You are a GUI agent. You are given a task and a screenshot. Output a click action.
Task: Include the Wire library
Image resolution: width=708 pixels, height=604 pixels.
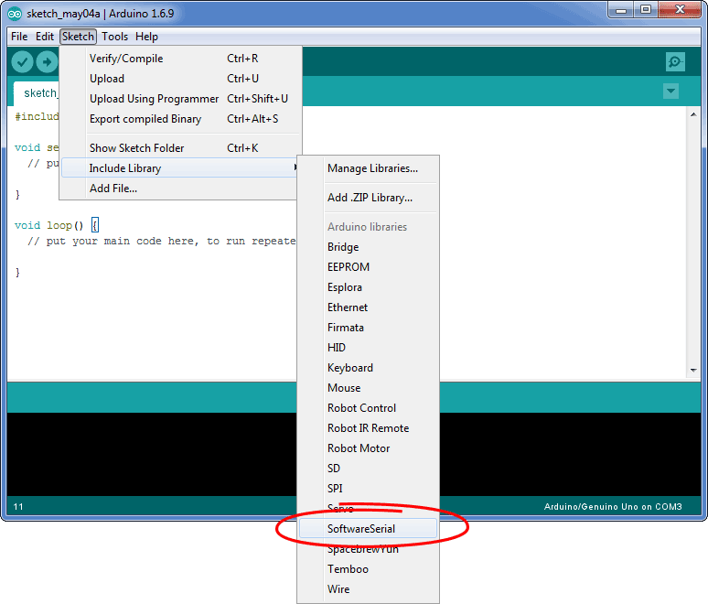[338, 589]
